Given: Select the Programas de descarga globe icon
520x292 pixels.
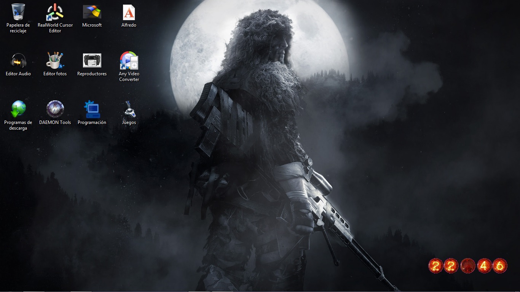Looking at the screenshot, I should point(18,109).
